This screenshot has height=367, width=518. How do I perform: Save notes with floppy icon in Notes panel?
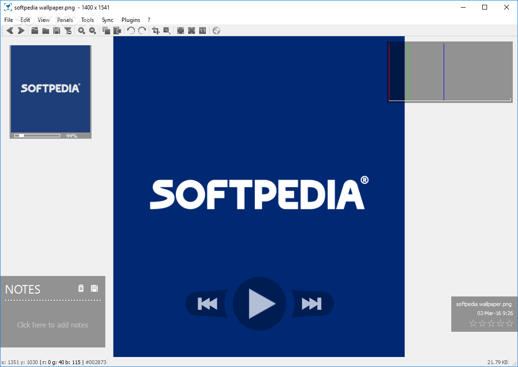(x=94, y=288)
